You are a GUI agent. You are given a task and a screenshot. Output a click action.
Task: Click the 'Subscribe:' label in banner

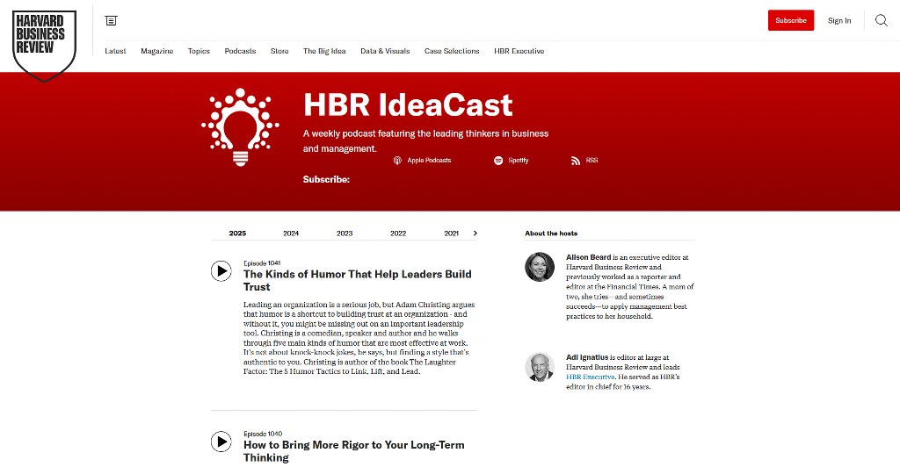click(326, 179)
